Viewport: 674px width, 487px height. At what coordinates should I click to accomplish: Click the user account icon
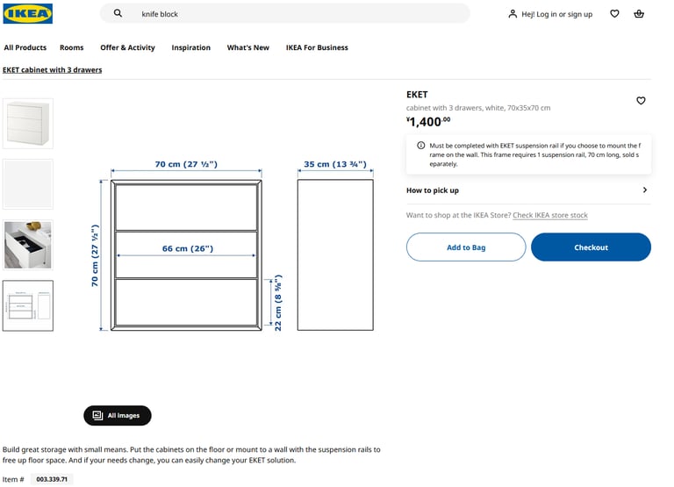513,14
